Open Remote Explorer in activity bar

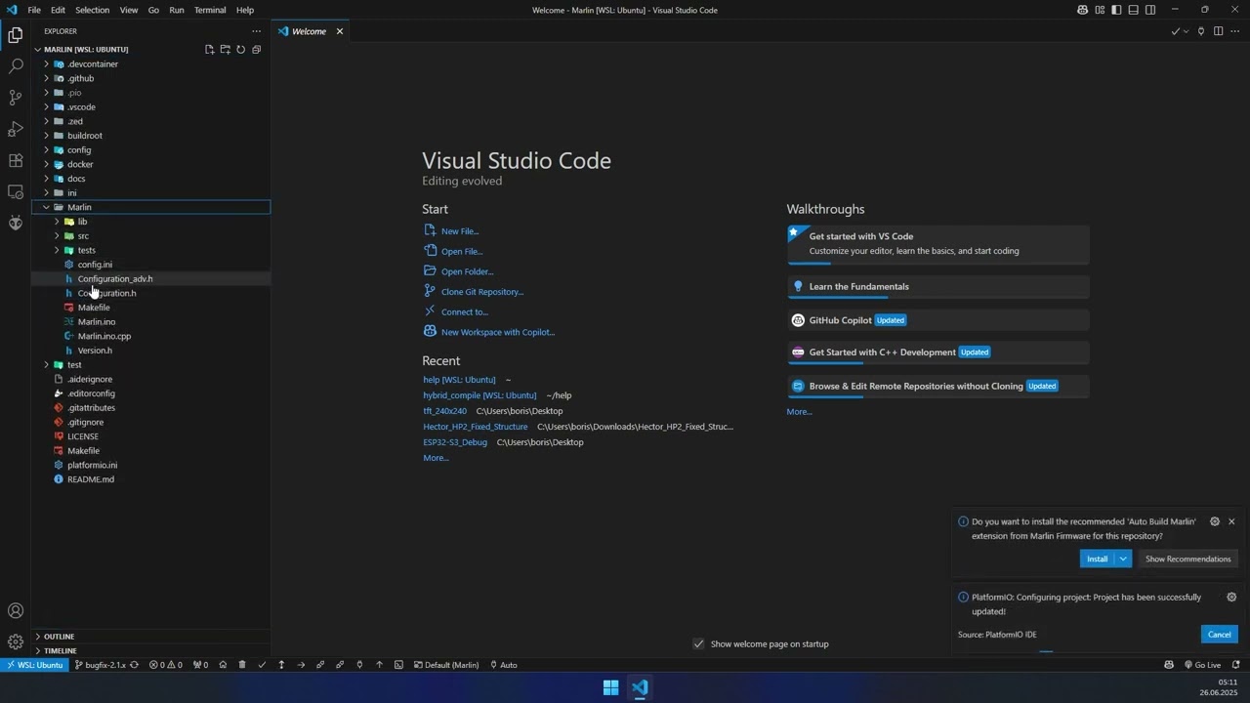click(16, 191)
